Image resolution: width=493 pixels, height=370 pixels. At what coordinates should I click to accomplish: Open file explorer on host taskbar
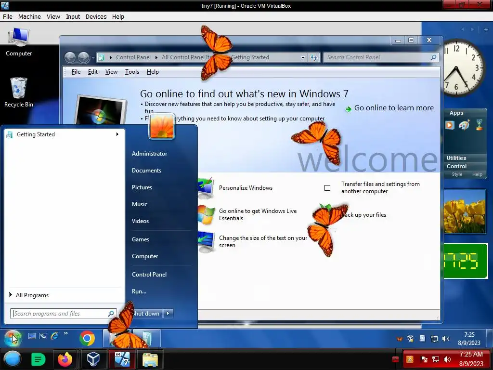tap(150, 359)
